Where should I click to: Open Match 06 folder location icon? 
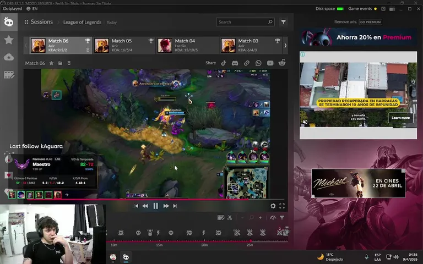(60, 63)
